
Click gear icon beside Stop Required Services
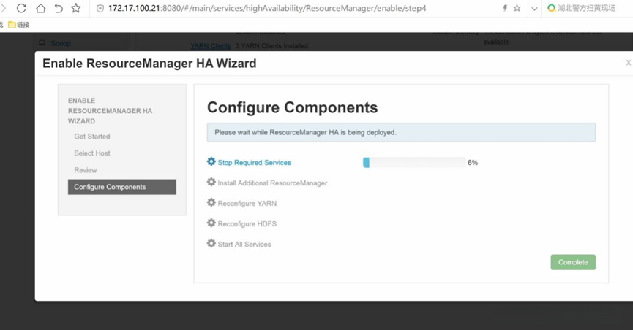click(211, 162)
